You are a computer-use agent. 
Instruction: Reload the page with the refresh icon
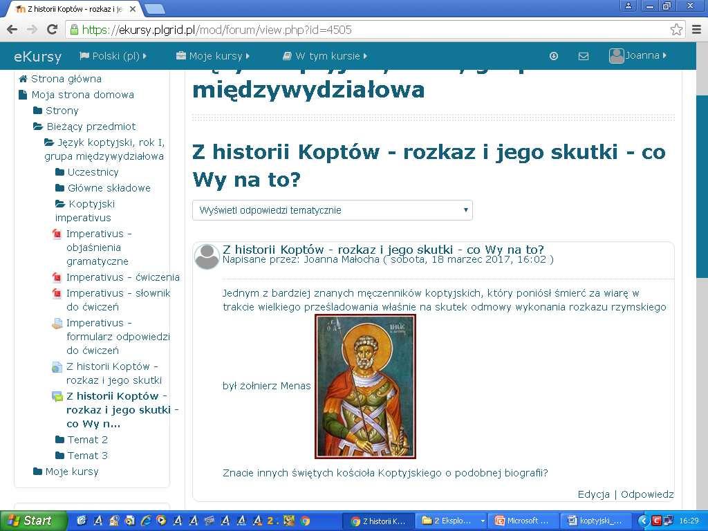(53, 29)
